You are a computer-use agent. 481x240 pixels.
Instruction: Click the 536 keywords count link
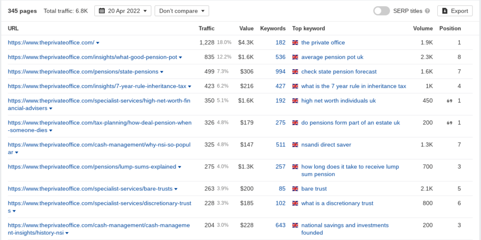pyautogui.click(x=280, y=57)
